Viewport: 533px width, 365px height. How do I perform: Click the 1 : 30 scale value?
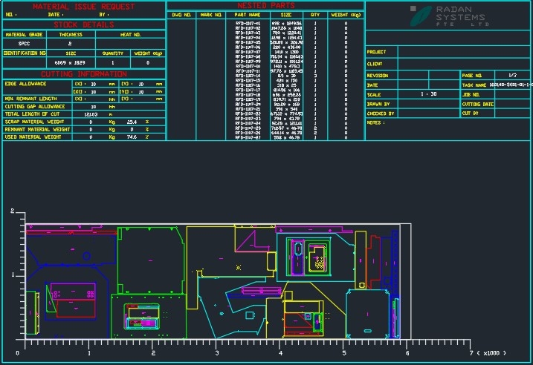tap(428, 94)
